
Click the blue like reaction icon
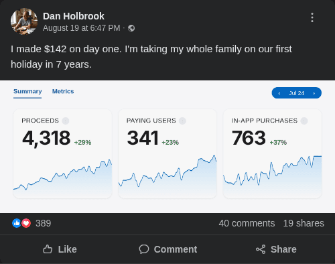[17, 223]
